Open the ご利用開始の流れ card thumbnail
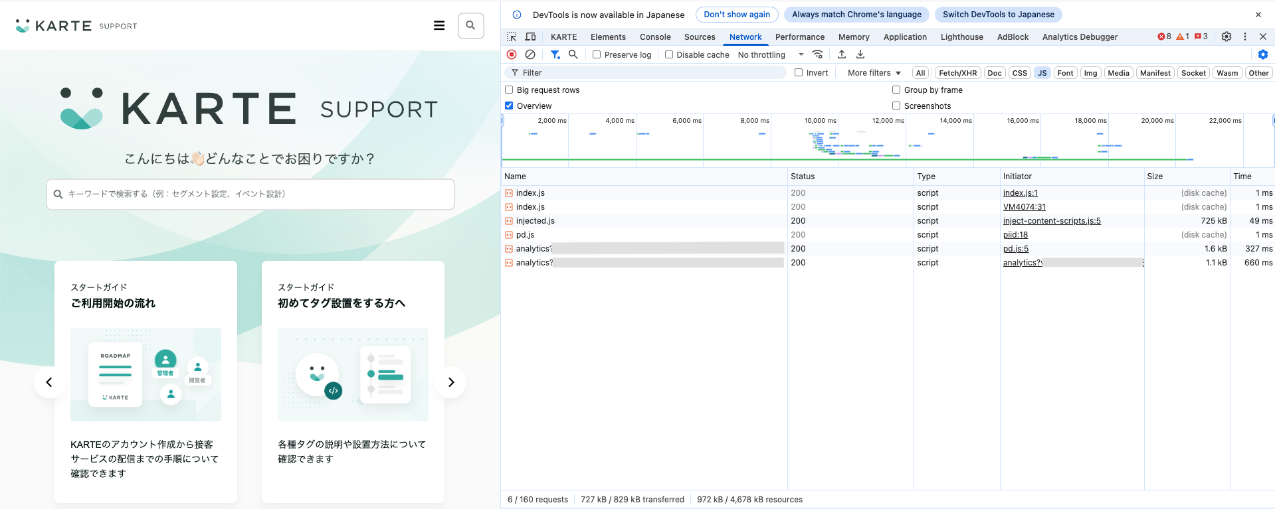Image resolution: width=1275 pixels, height=509 pixels. [x=146, y=374]
